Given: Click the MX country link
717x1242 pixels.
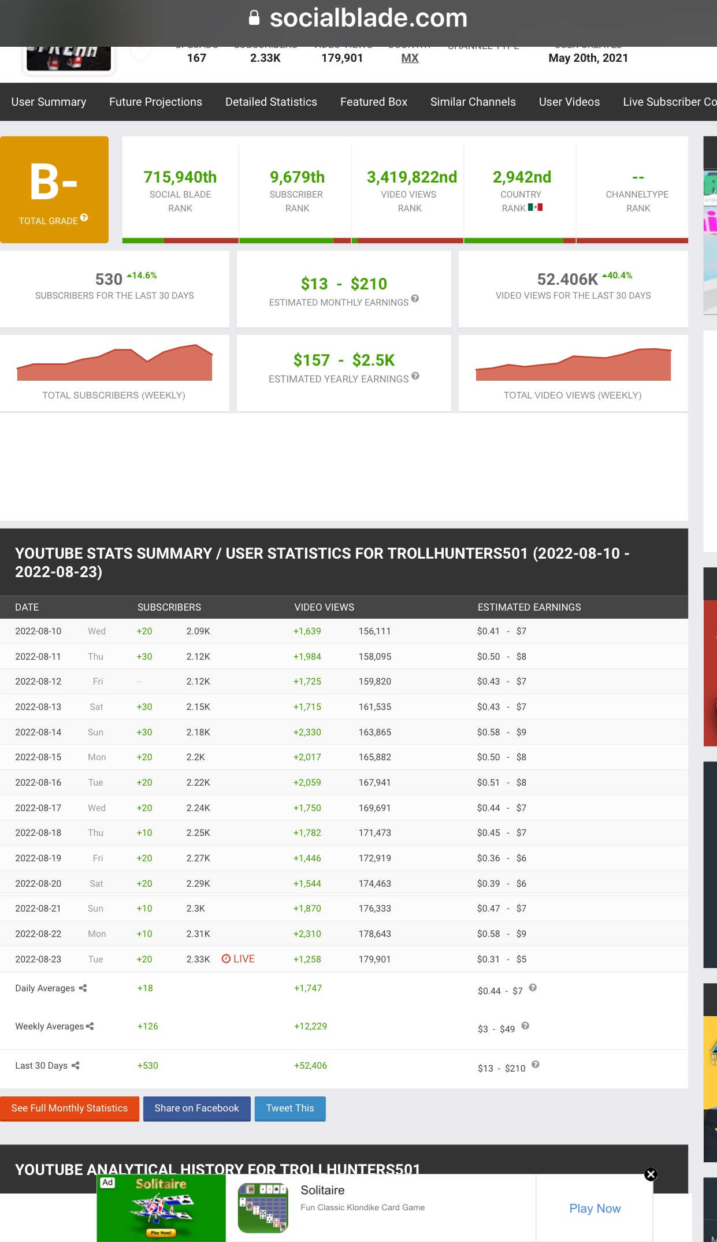Looking at the screenshot, I should point(410,58).
